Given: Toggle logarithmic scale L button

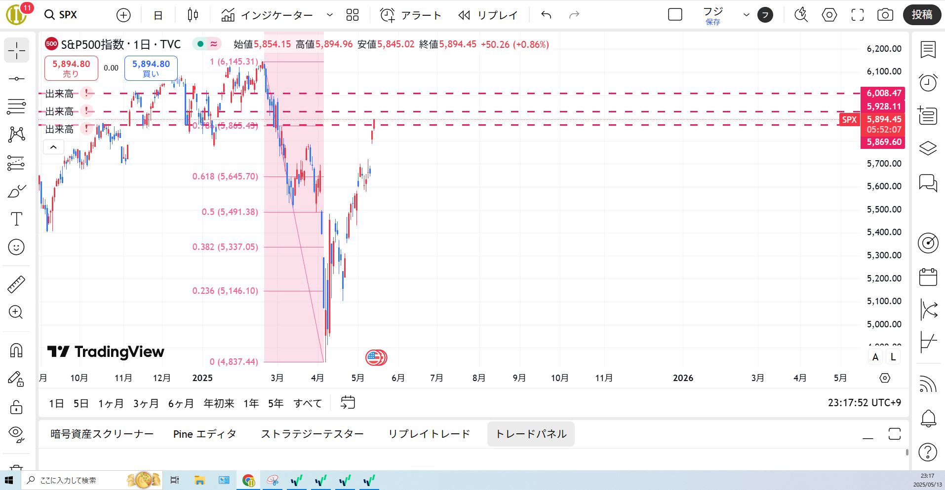Looking at the screenshot, I should pos(893,357).
